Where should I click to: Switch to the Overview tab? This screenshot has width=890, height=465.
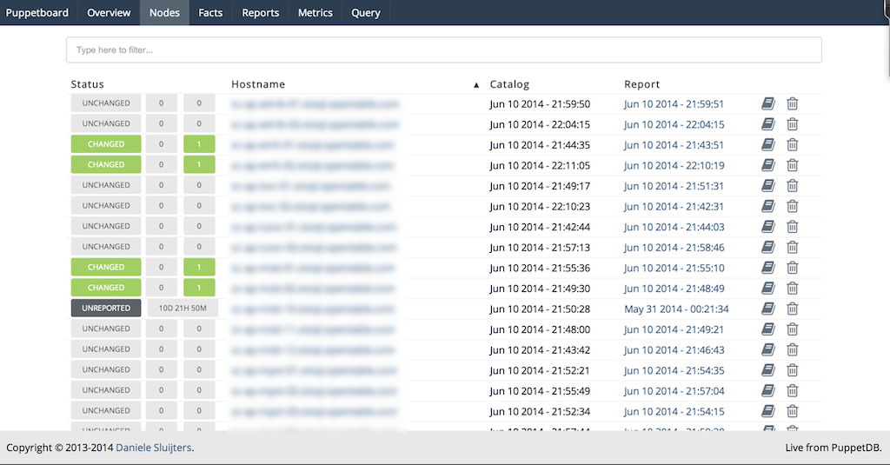tap(109, 13)
